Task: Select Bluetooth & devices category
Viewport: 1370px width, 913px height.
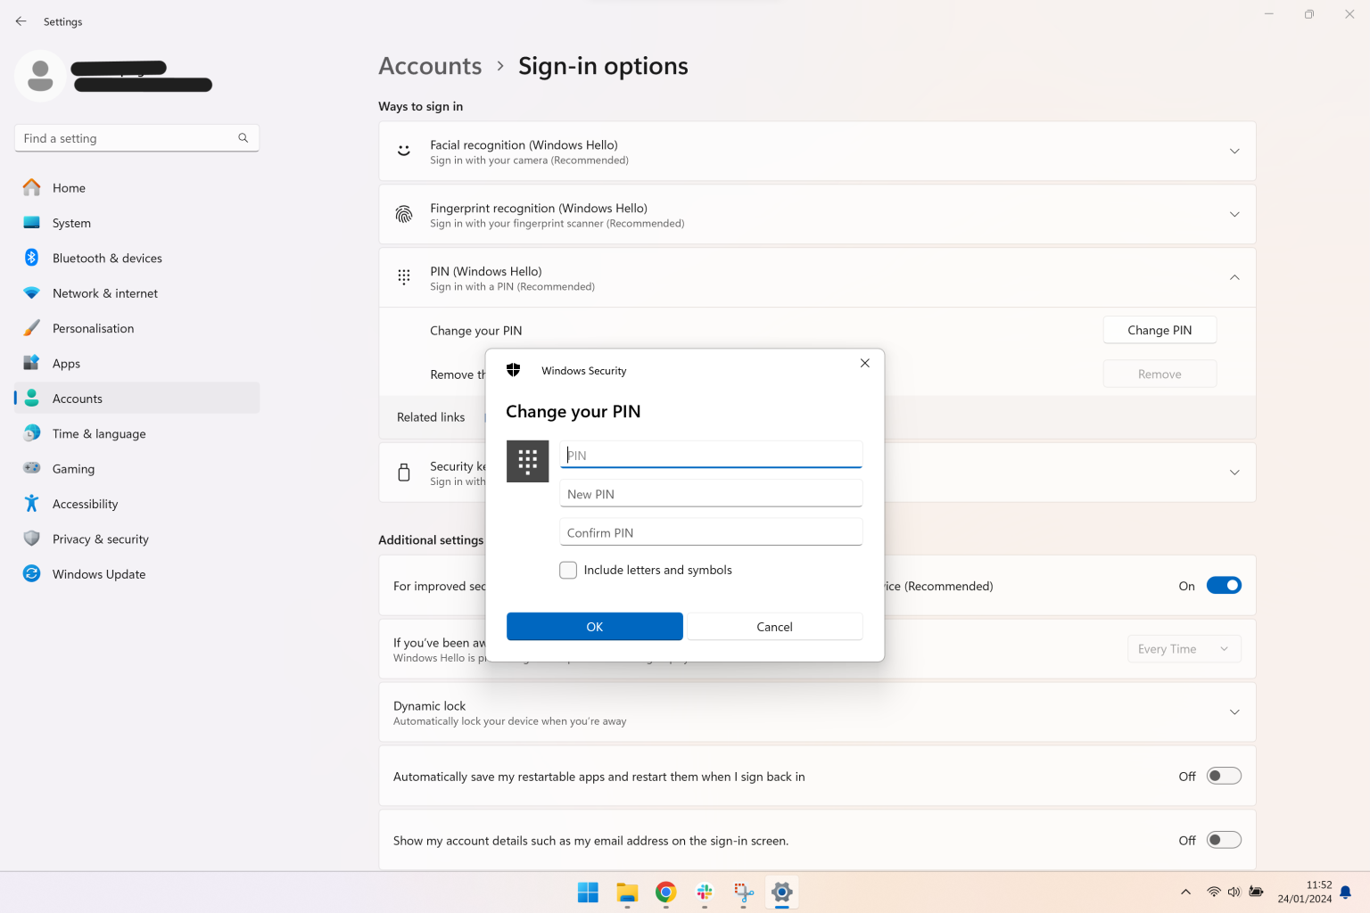Action: (x=137, y=258)
